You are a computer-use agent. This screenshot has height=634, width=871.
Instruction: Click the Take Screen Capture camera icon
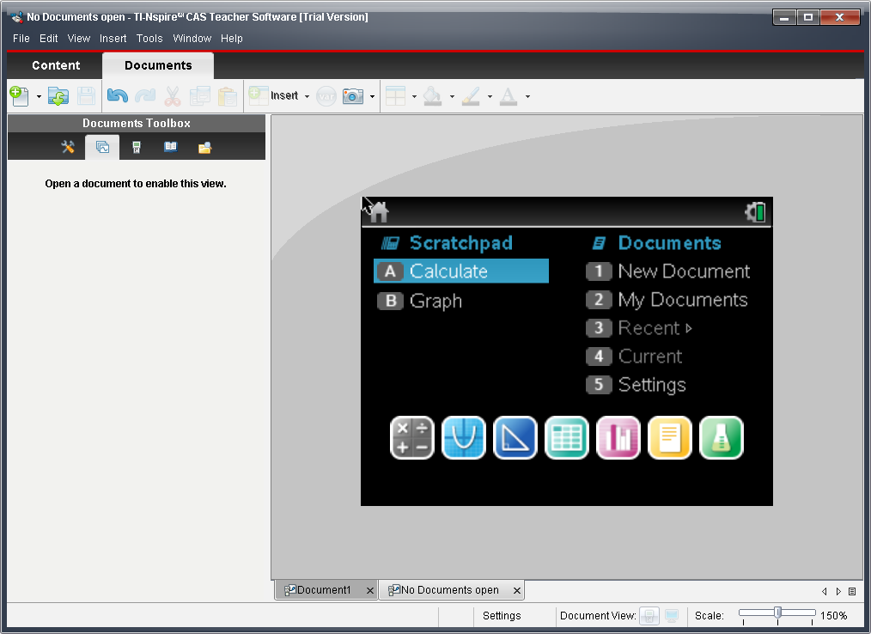coord(353,96)
